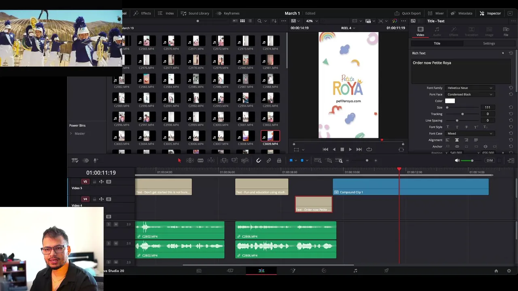Add a keyframe for Rich Text
Screen dimensions: 518x291
[x=503, y=53]
